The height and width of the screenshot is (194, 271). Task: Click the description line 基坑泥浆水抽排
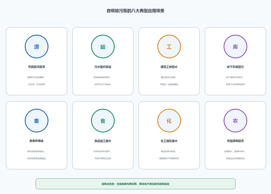[x=168, y=77]
